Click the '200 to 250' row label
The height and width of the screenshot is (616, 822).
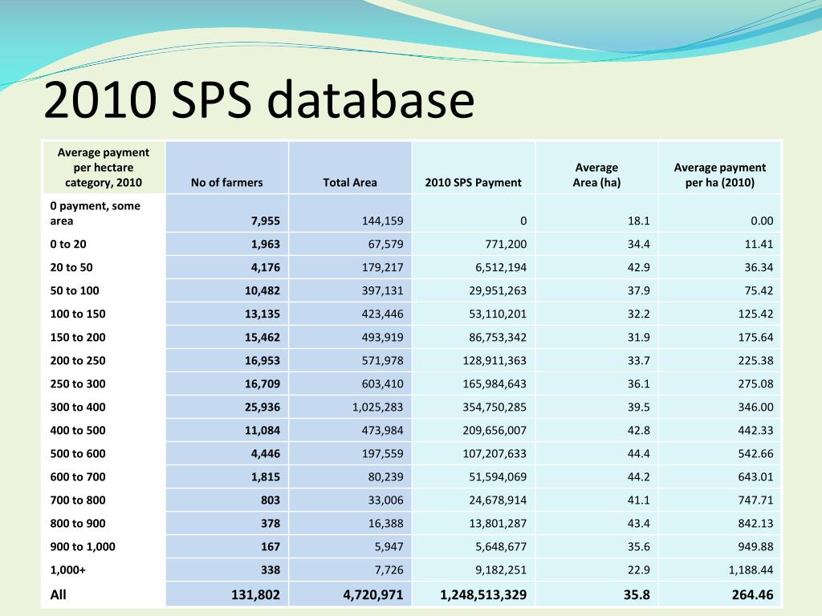coord(78,360)
